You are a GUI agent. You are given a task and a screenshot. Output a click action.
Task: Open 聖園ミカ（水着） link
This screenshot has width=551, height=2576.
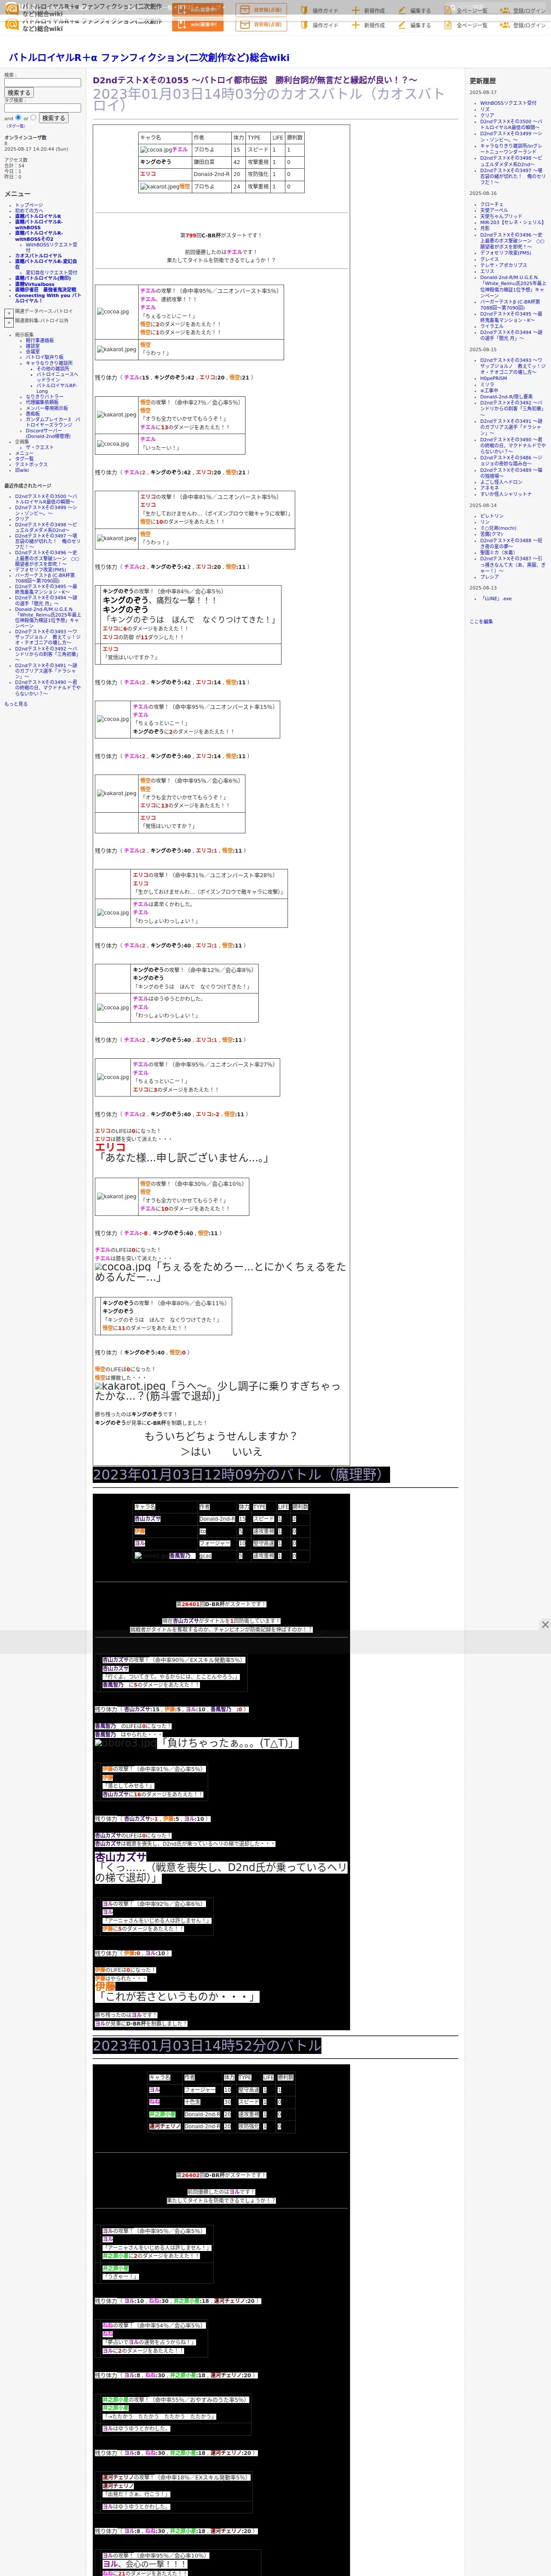coord(498,553)
